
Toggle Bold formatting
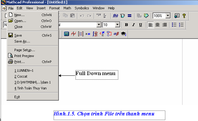(x=126, y=25)
